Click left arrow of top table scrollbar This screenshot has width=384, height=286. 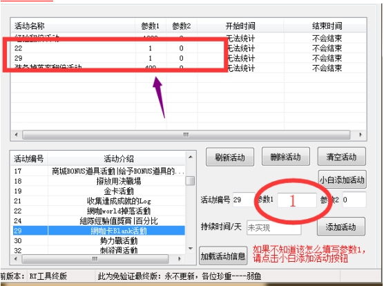(x=16, y=135)
